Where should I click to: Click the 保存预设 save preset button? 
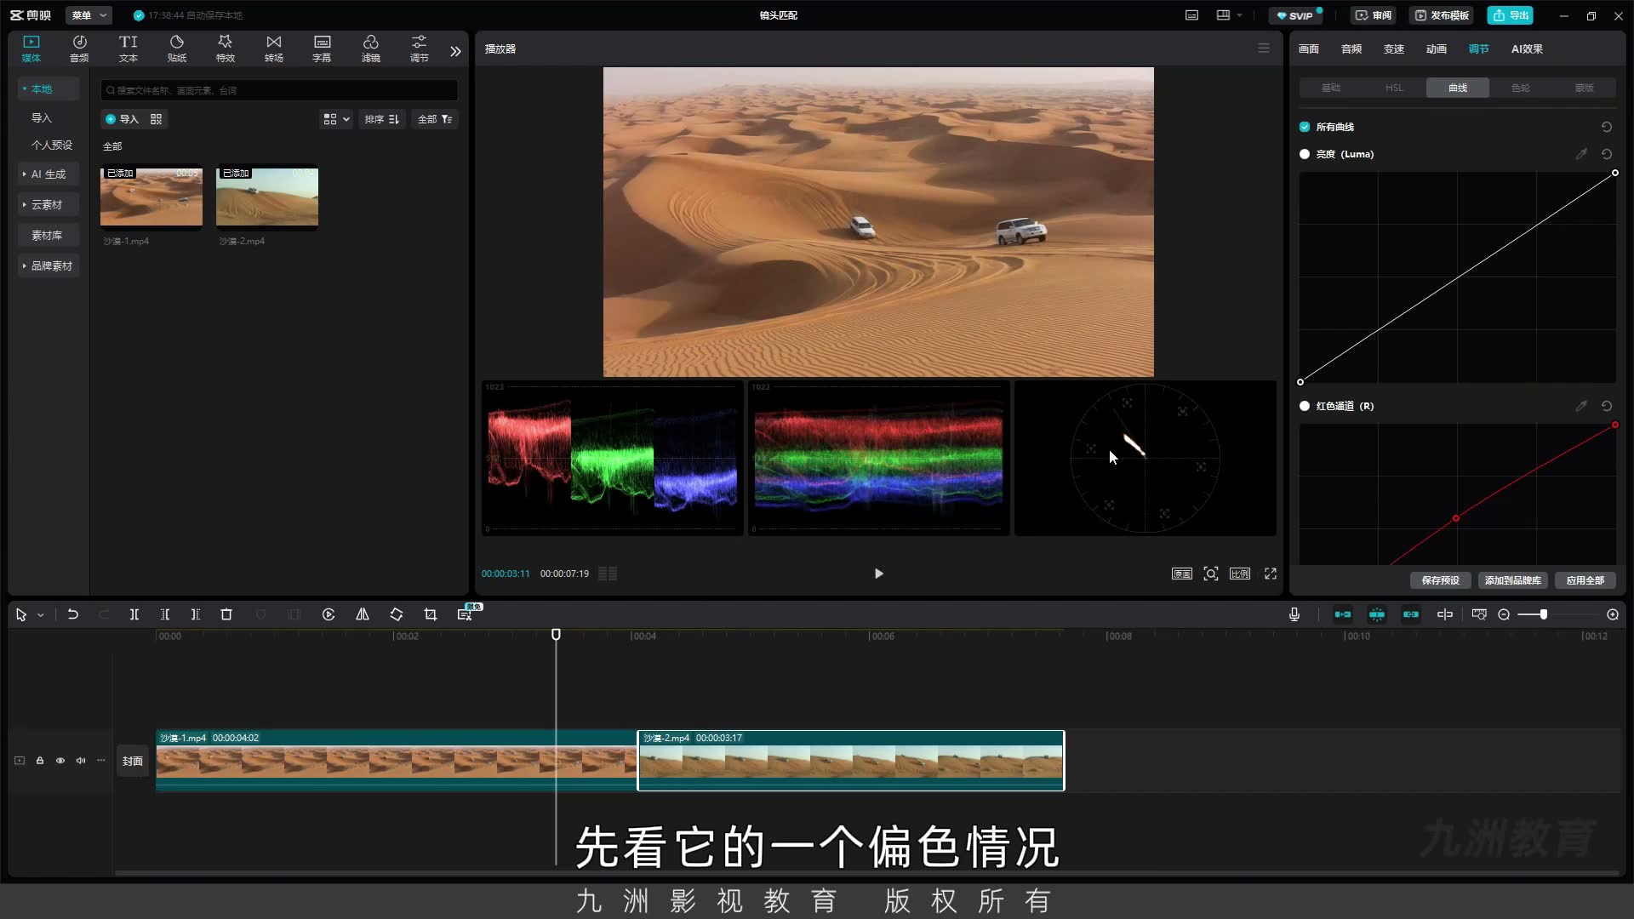[1440, 580]
